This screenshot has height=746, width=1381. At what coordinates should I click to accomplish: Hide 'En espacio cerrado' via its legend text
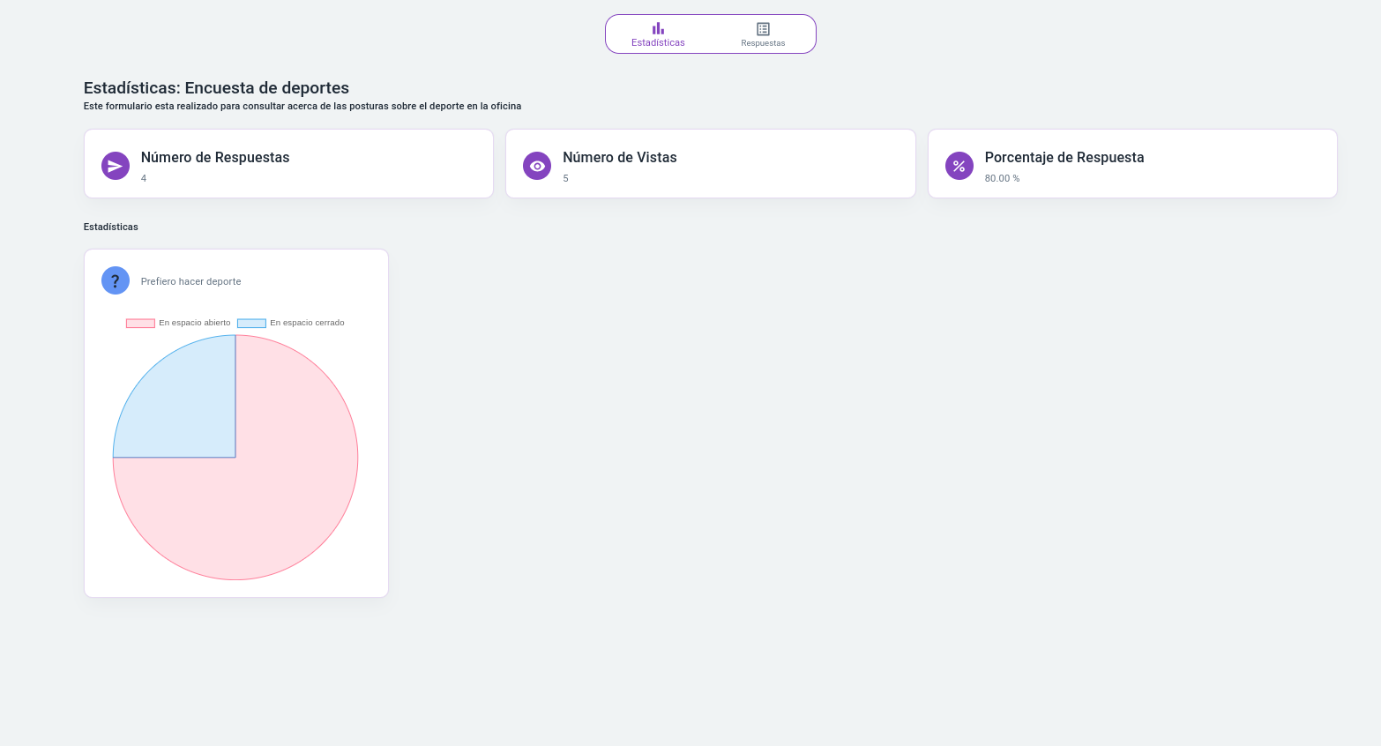pyautogui.click(x=307, y=323)
